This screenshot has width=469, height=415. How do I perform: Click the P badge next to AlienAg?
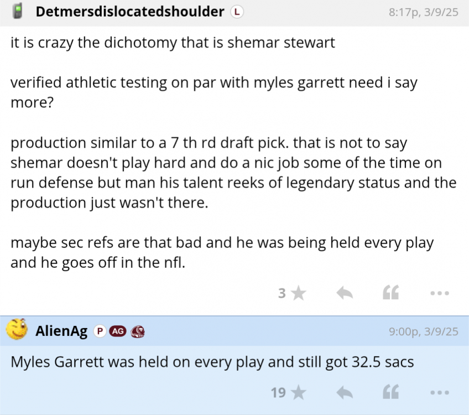click(100, 331)
